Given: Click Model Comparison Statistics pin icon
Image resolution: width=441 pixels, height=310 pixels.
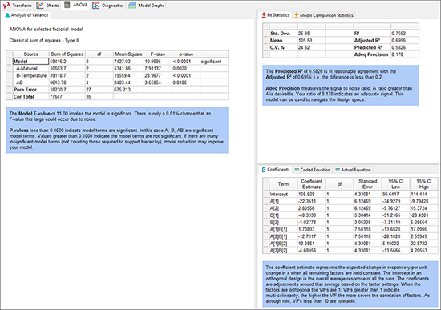Looking at the screenshot, I should pos(297,15).
